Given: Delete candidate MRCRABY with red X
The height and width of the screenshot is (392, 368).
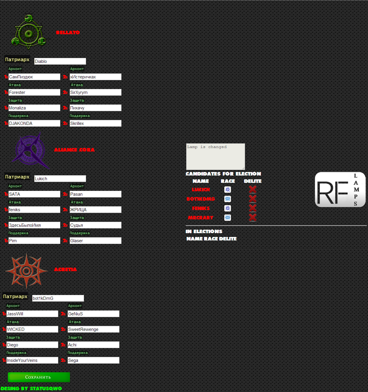Looking at the screenshot, I should tap(253, 218).
